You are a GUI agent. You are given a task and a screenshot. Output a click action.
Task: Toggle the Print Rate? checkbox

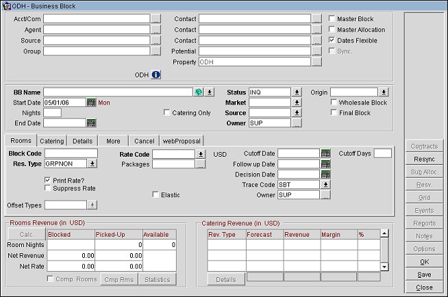pyautogui.click(x=47, y=180)
